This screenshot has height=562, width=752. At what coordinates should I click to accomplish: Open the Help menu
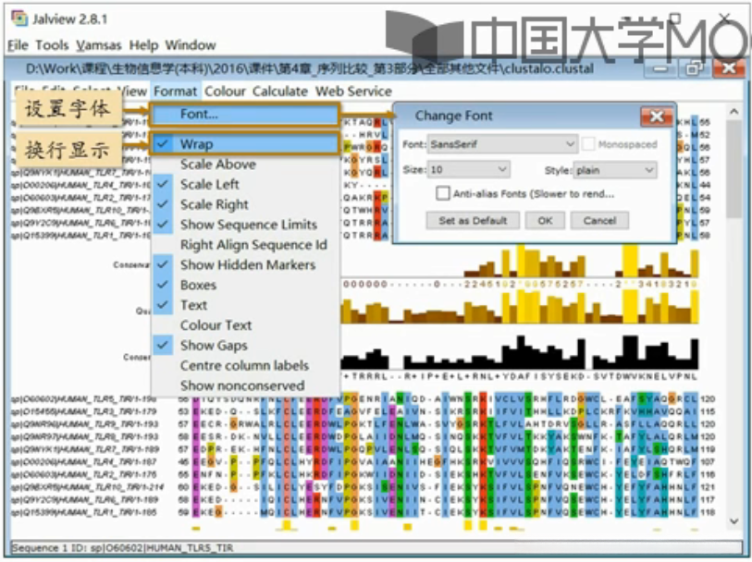[143, 45]
